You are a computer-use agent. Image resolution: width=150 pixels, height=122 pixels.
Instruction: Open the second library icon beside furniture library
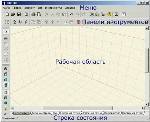point(97,14)
